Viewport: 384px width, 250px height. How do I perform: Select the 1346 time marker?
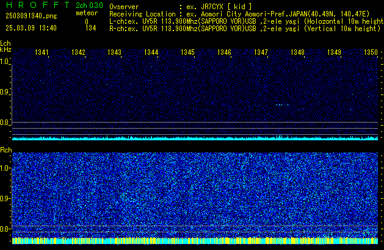click(x=224, y=52)
